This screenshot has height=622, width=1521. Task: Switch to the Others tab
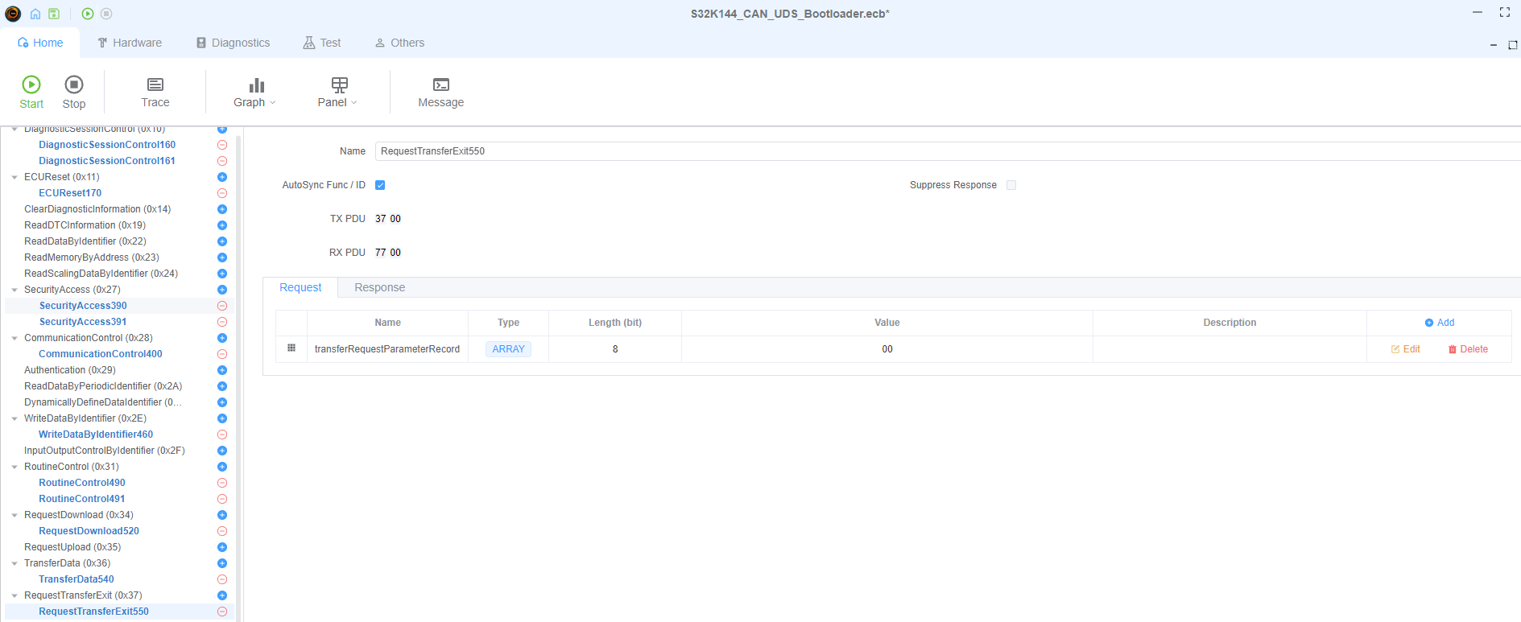[399, 43]
